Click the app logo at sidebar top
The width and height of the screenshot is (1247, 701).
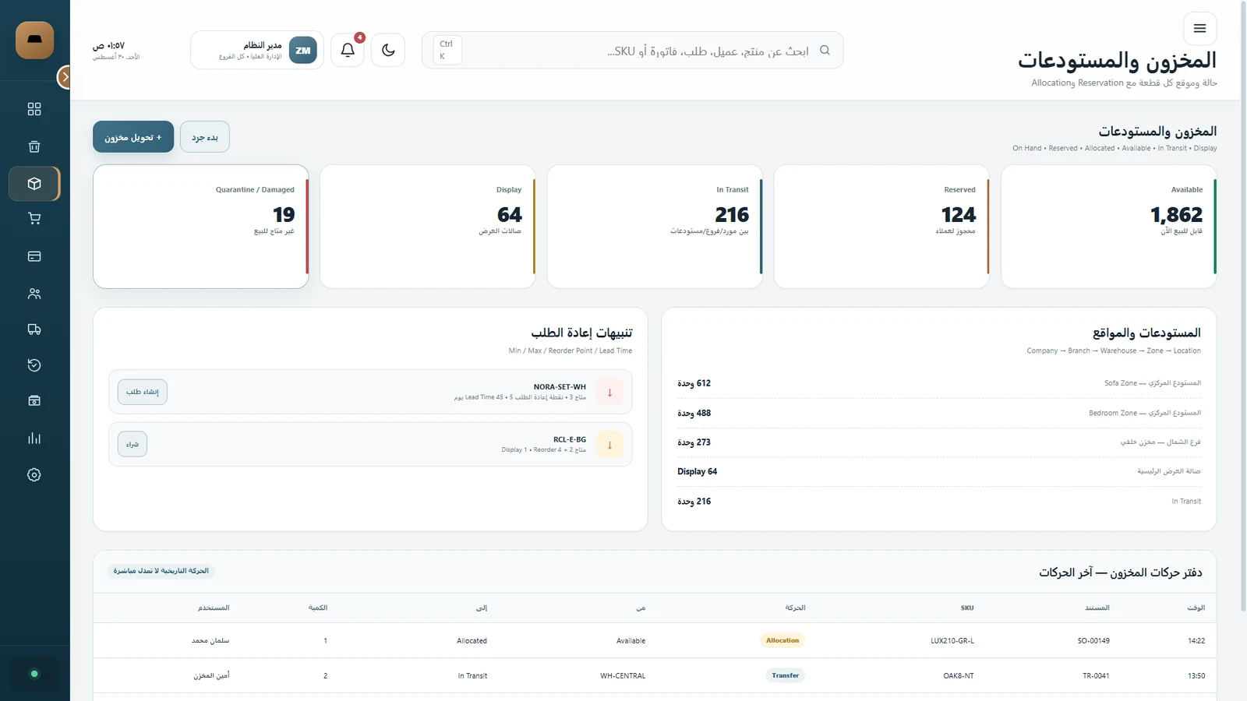[34, 40]
